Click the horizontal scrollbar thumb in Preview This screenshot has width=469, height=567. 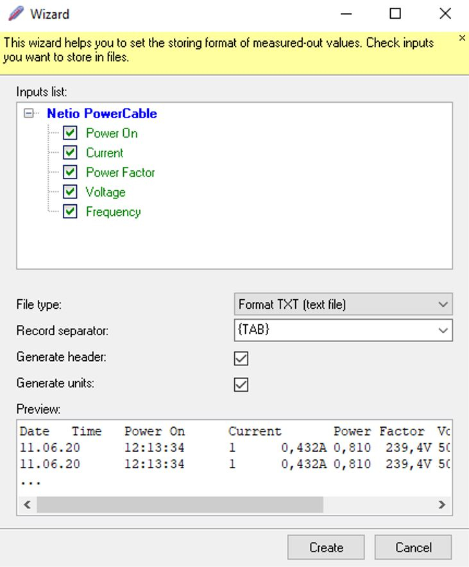pos(180,505)
